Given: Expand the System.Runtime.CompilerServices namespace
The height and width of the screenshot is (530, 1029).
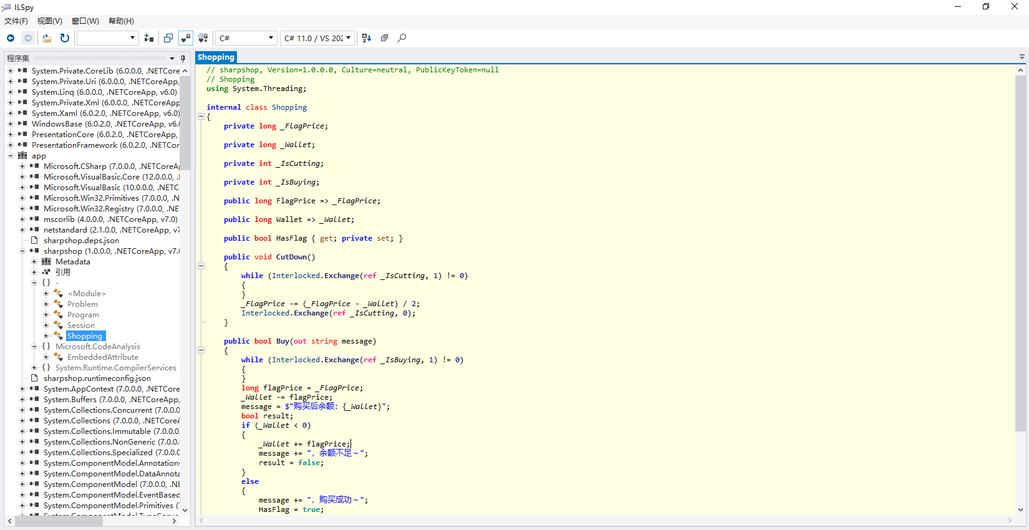Looking at the screenshot, I should [34, 368].
